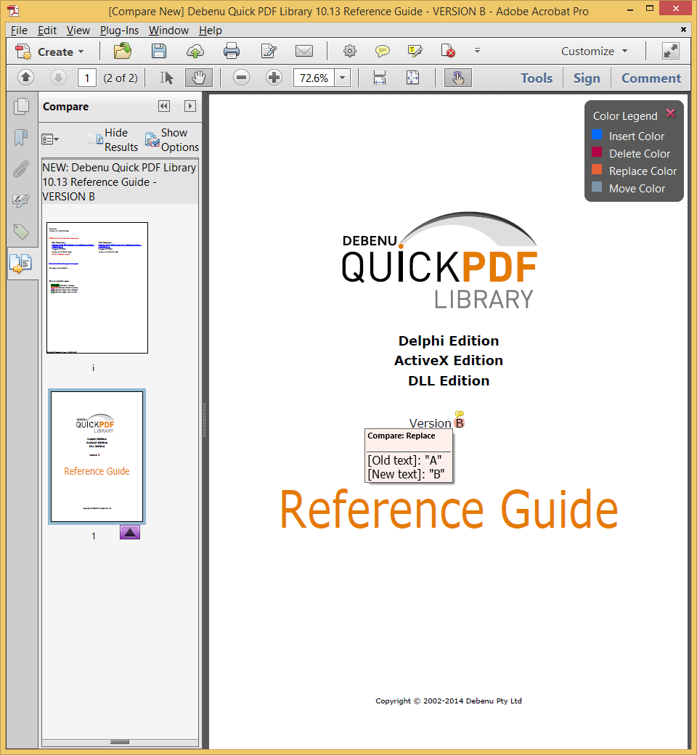
Task: Click the cloud upload icon
Action: tap(195, 51)
